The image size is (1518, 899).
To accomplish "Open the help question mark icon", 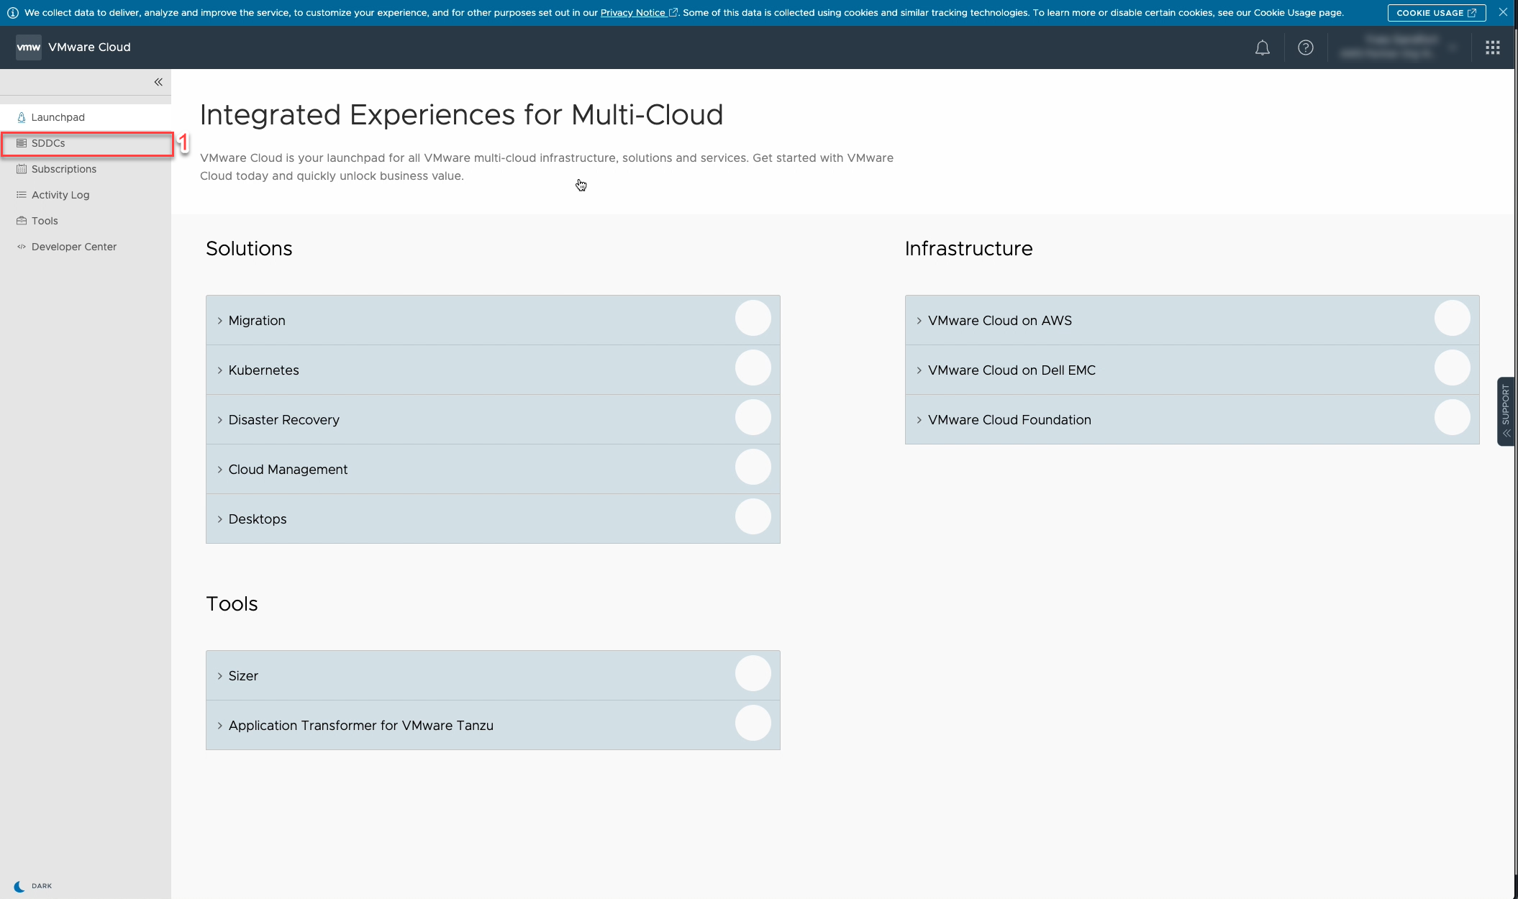I will (x=1305, y=47).
